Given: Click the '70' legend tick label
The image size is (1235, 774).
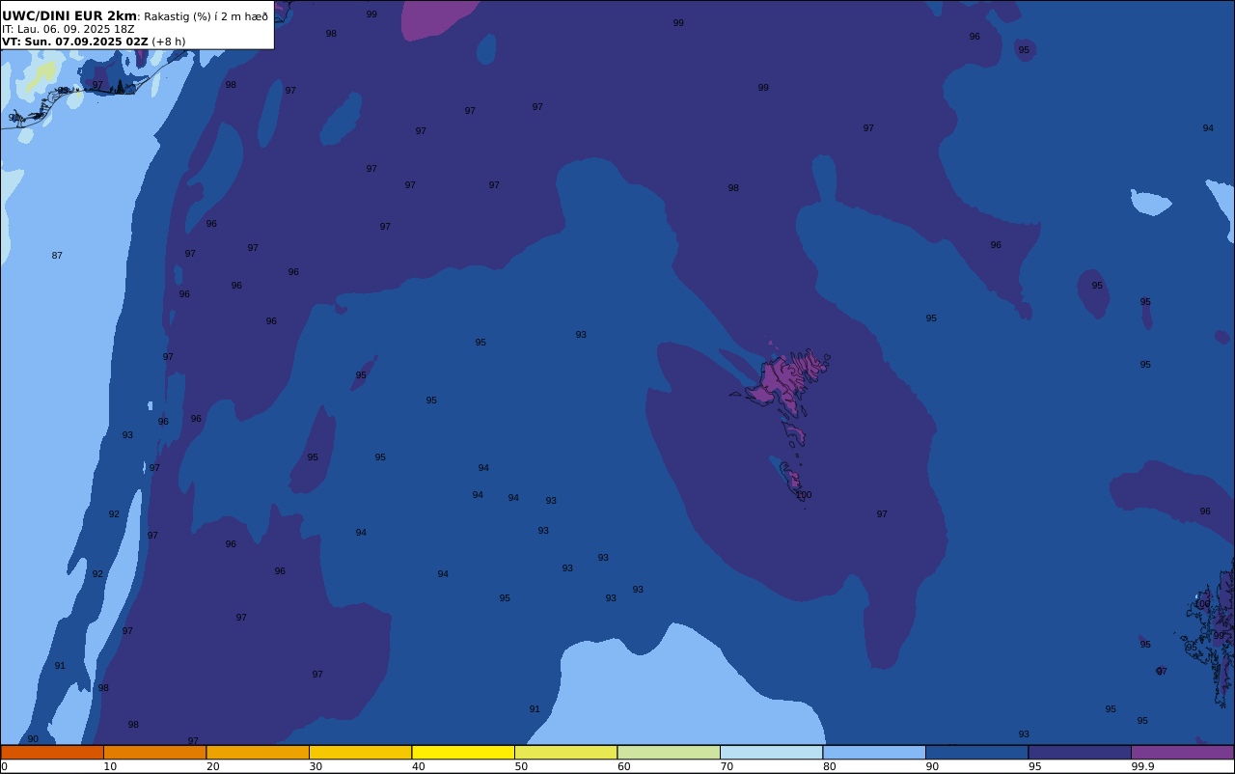Looking at the screenshot, I should click(727, 766).
